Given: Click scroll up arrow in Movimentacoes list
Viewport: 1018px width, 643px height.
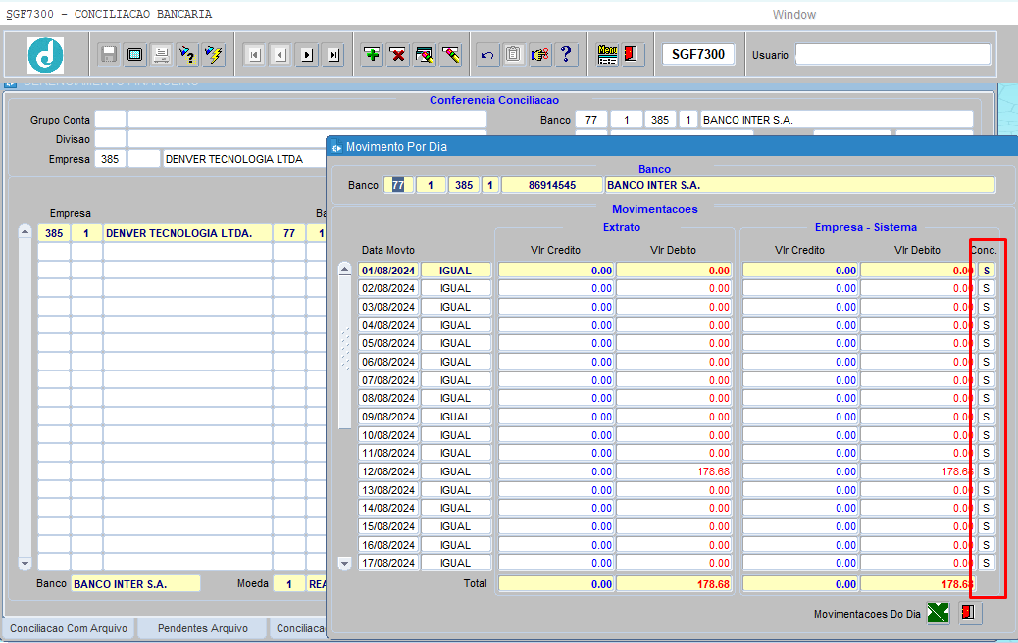Looking at the screenshot, I should (345, 270).
